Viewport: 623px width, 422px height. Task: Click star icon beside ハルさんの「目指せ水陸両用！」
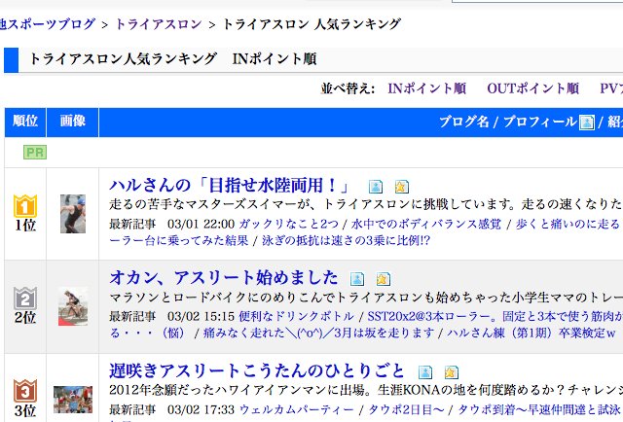pyautogui.click(x=402, y=187)
